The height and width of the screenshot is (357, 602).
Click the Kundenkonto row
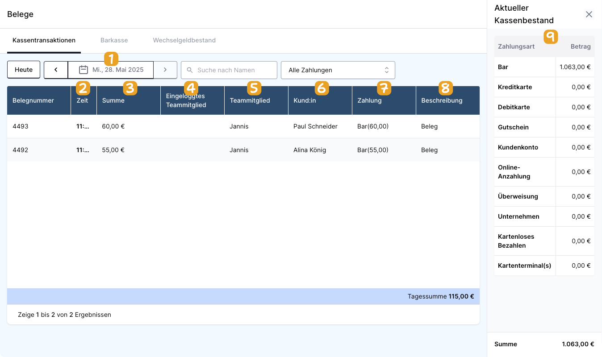[544, 147]
